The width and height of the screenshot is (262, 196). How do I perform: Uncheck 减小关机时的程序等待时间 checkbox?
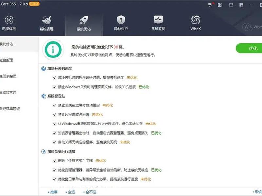[54, 78]
